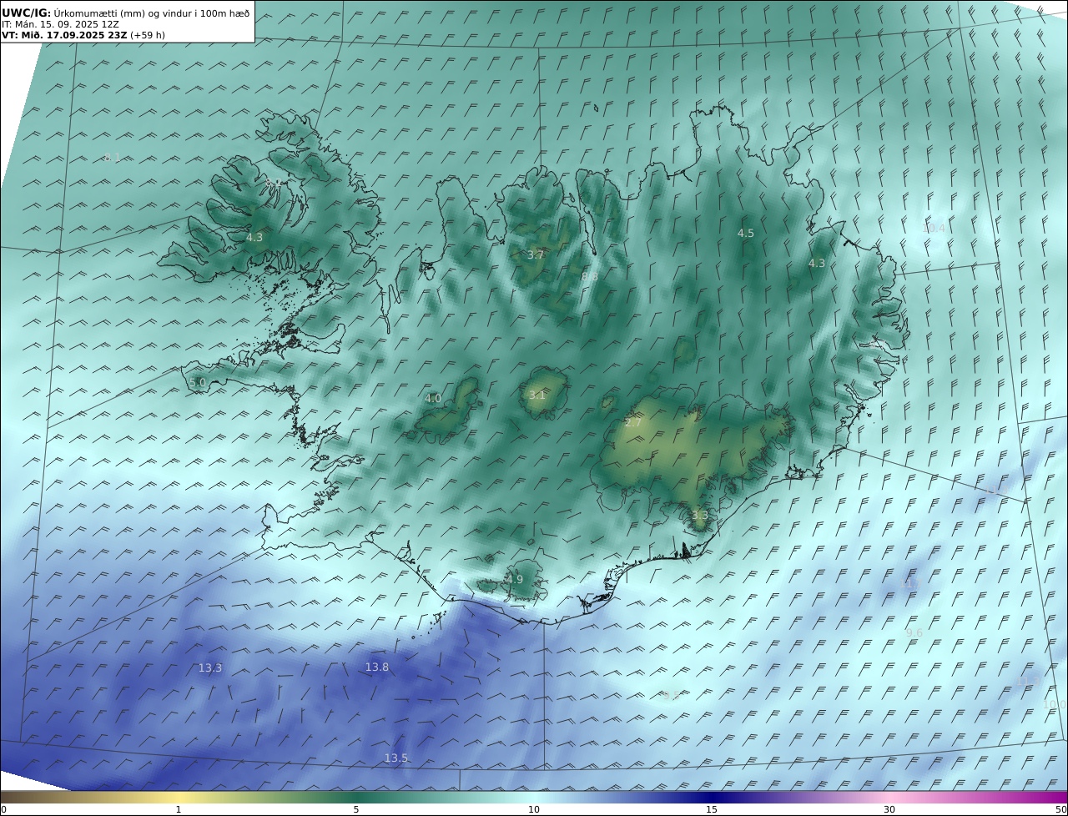The height and width of the screenshot is (816, 1068).
Task: Click the 'IT: Mán. 15. 09. 2025 12Z' line
Action: point(60,24)
